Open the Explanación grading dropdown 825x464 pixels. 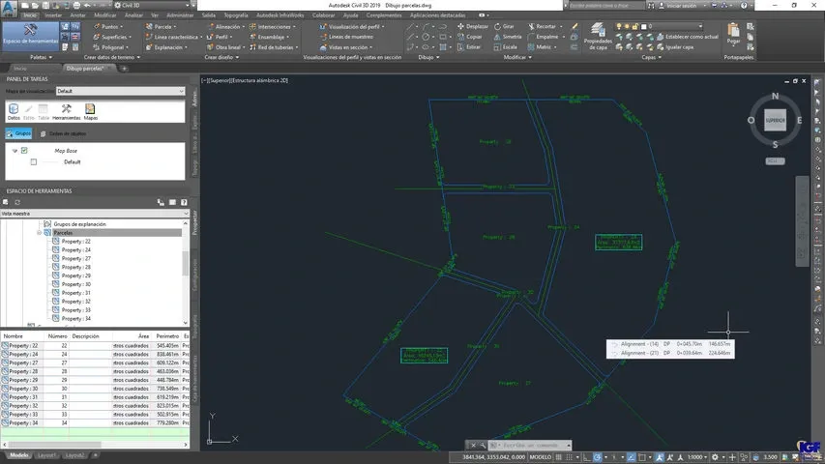[x=166, y=47]
